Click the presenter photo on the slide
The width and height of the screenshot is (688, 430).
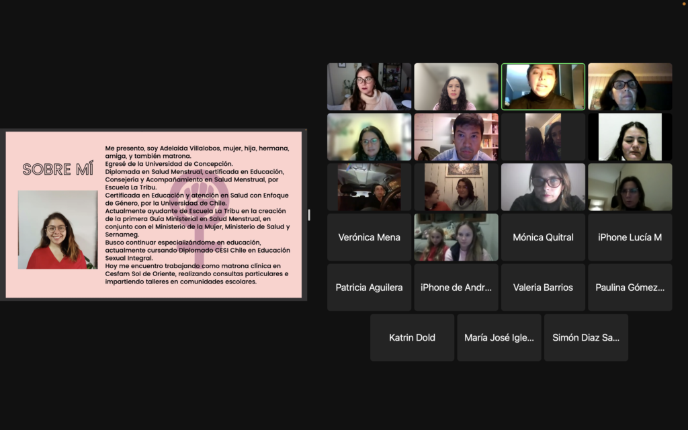57,230
